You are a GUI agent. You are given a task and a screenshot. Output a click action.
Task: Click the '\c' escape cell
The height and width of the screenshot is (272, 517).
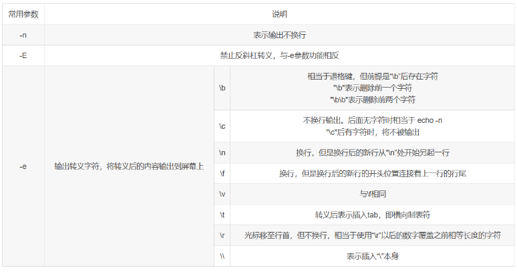(x=222, y=126)
